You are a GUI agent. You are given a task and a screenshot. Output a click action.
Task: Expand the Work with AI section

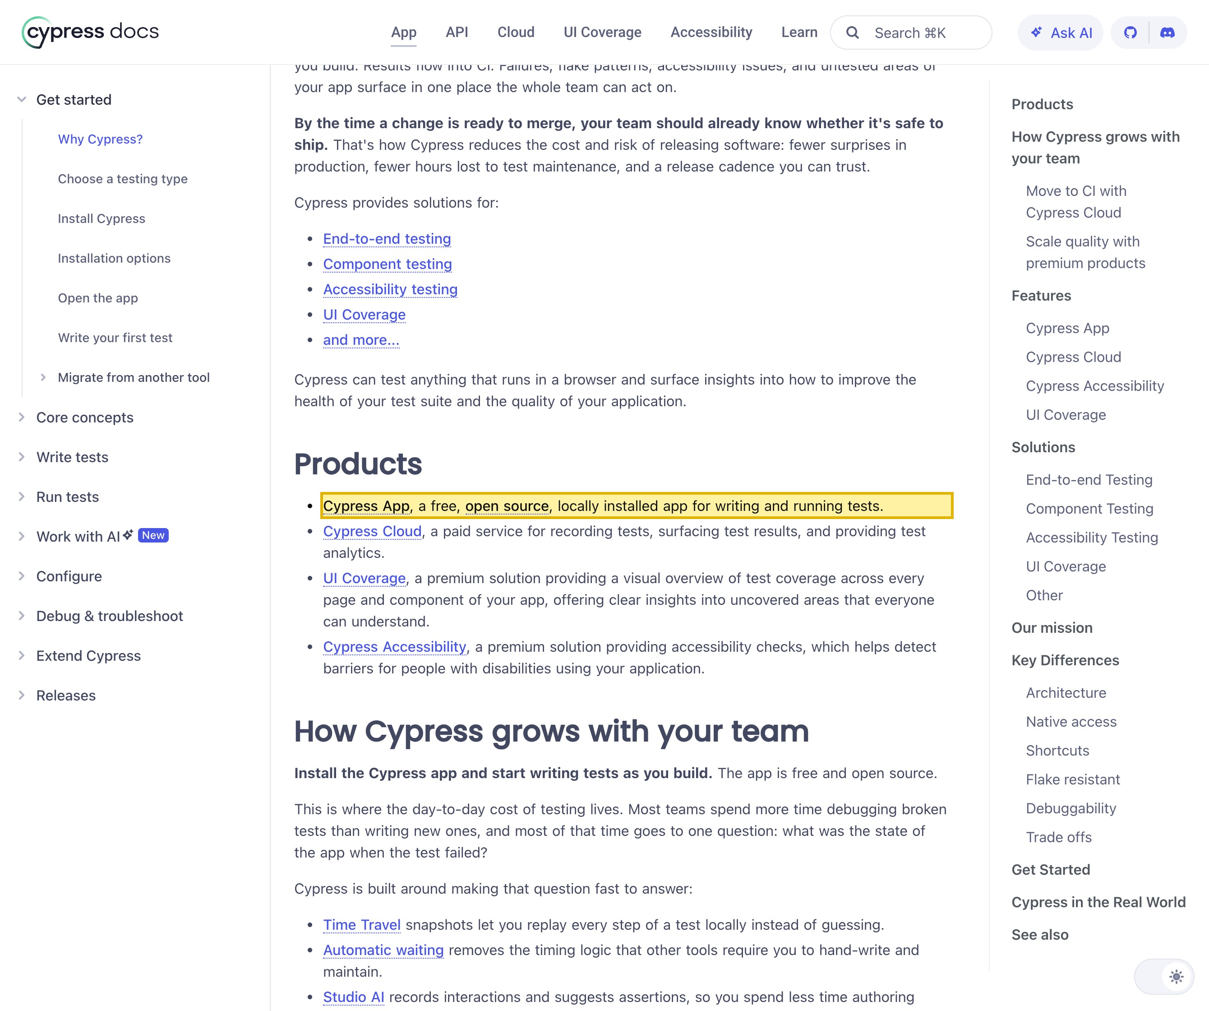coord(22,536)
